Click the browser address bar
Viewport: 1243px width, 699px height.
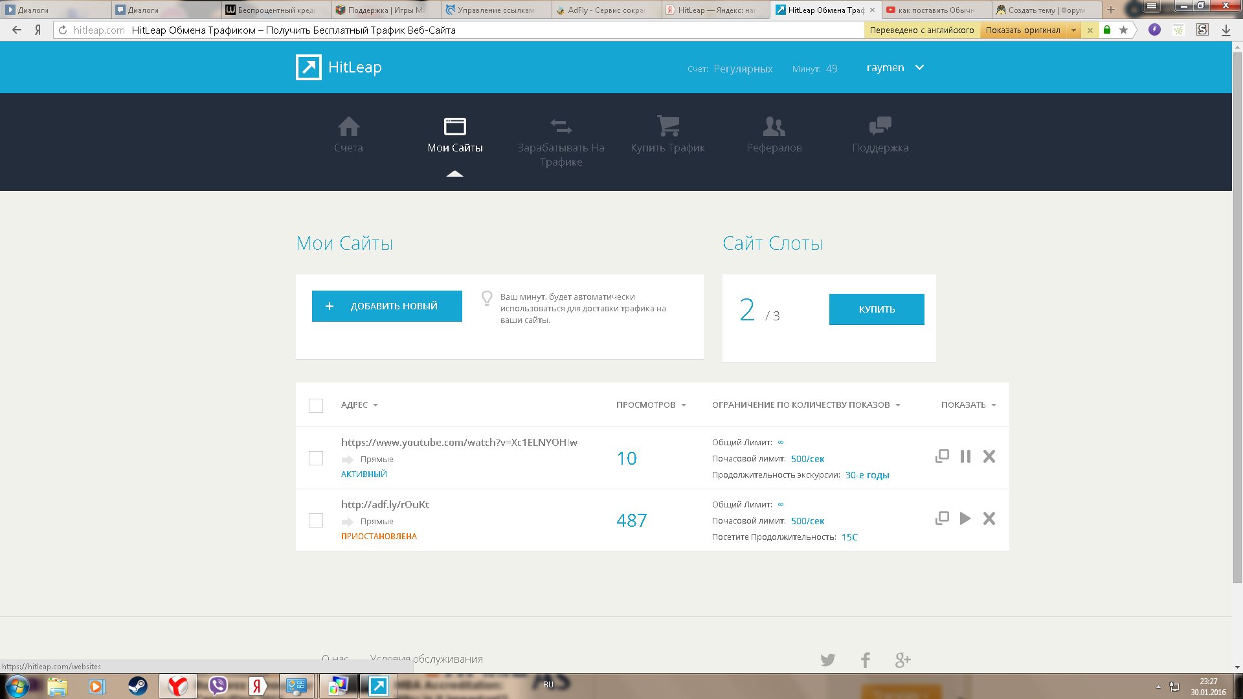point(460,30)
